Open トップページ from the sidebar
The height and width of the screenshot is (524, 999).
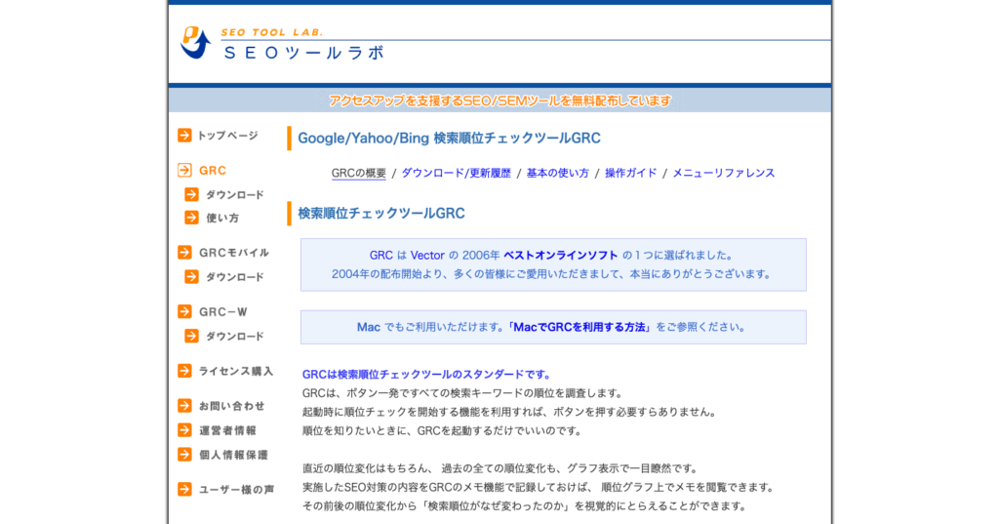click(x=227, y=135)
